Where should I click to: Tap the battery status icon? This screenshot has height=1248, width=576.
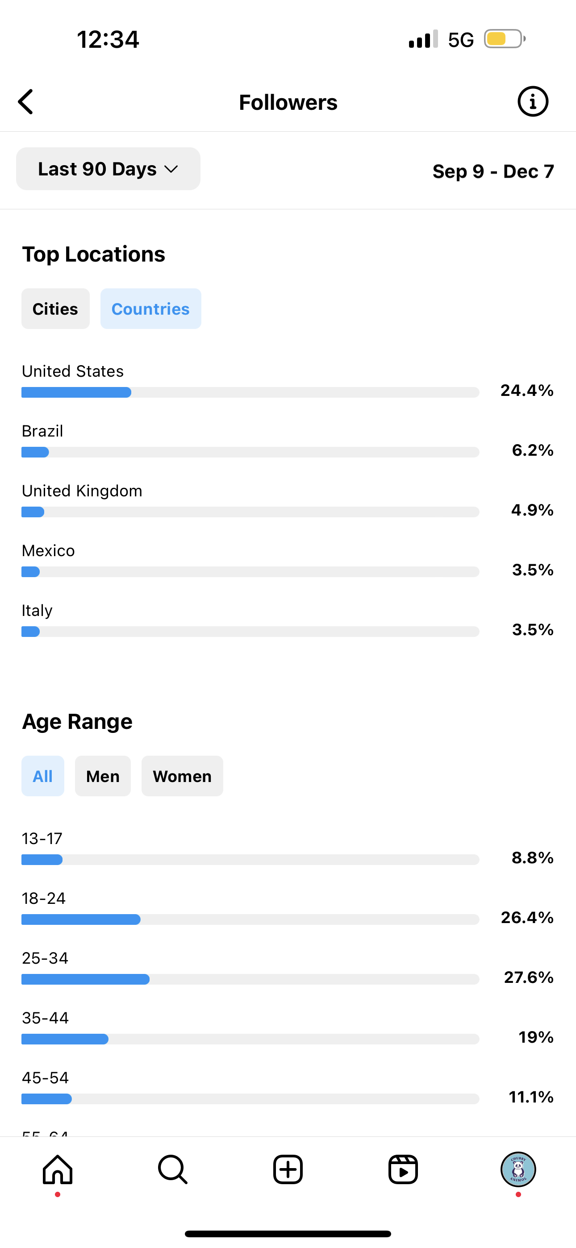505,39
